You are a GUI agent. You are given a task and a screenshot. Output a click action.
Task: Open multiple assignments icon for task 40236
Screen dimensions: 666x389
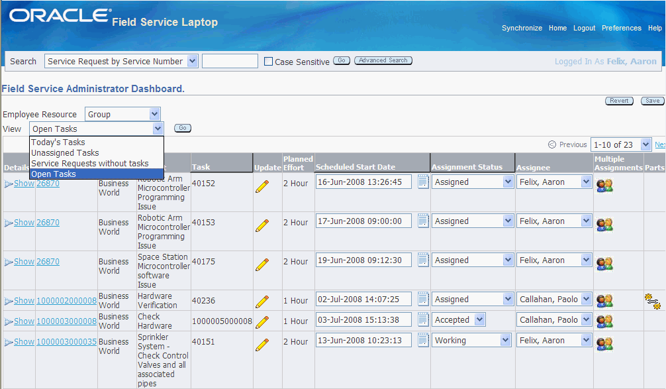point(604,301)
